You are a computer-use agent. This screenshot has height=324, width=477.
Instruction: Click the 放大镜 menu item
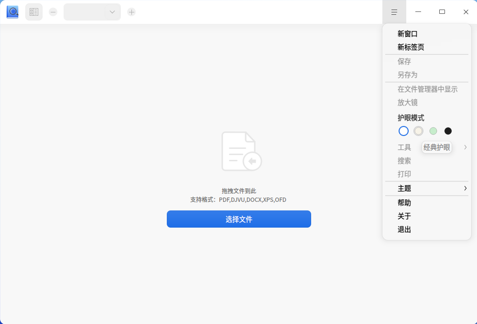426,102
